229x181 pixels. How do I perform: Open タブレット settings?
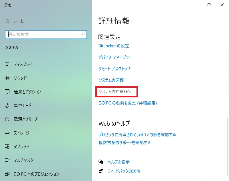coord(21,146)
